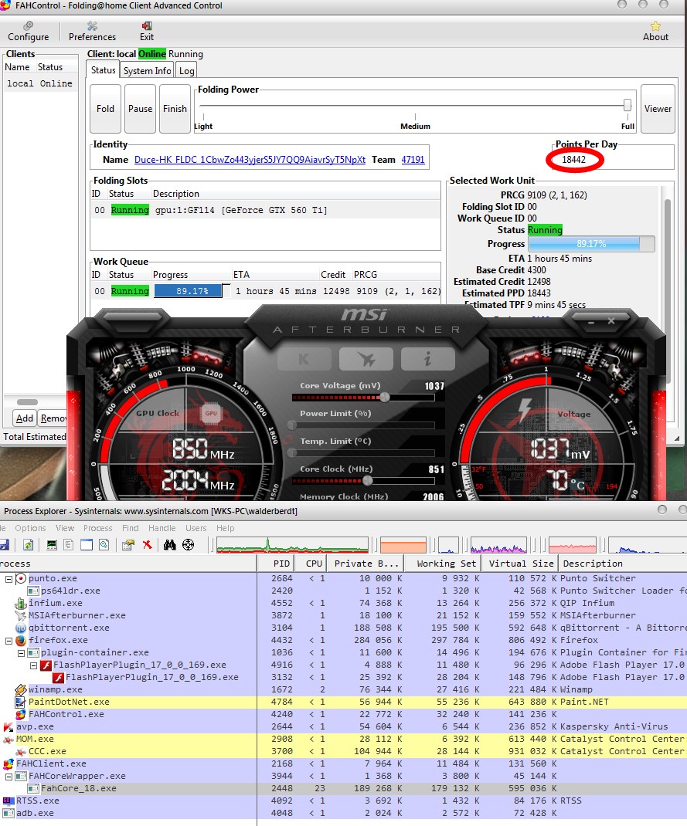This screenshot has width=687, height=826.
Task: Open Process menu in Process Explorer
Action: [x=97, y=528]
